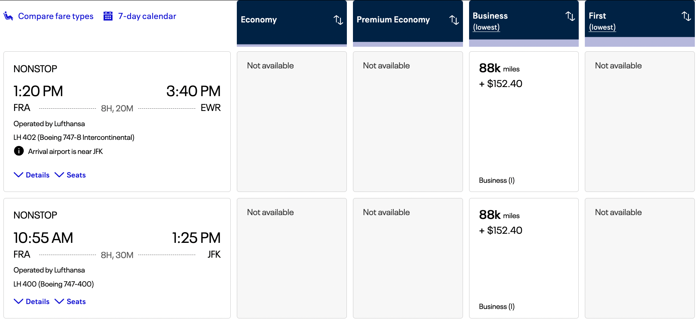Open Compare fare types link
696x320 pixels.
point(56,16)
